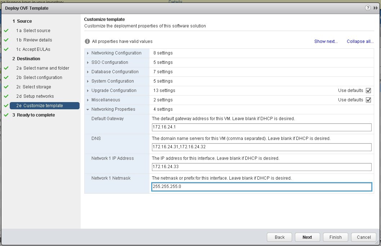Open step 1a Select source

pyautogui.click(x=37, y=31)
